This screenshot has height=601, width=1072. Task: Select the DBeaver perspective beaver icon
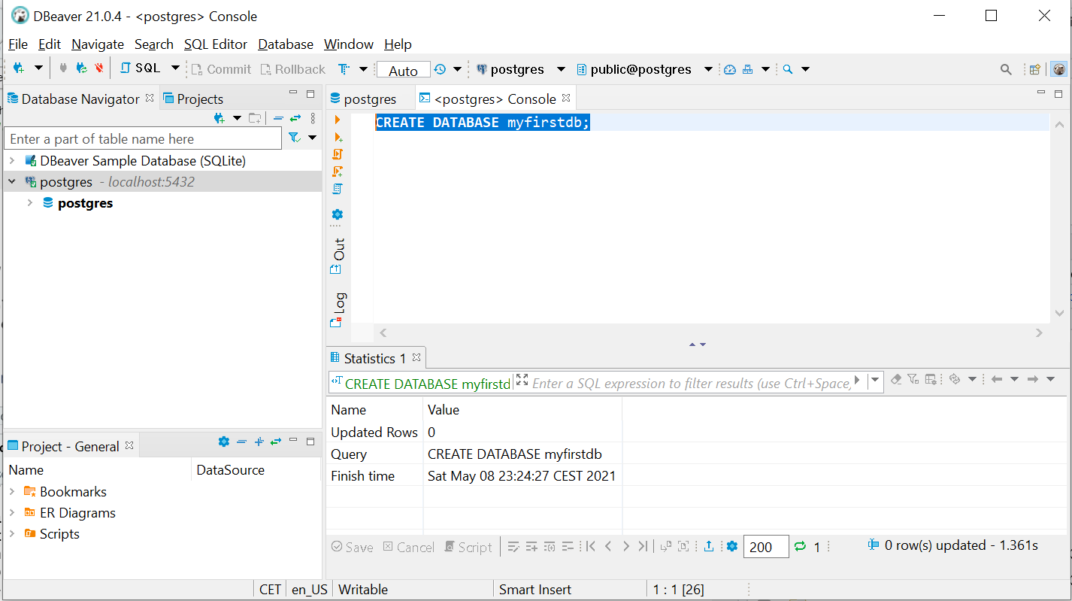(1058, 69)
